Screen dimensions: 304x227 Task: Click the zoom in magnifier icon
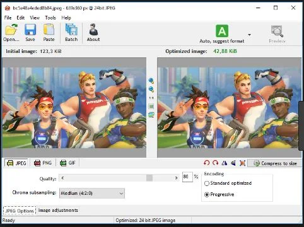tap(151, 81)
